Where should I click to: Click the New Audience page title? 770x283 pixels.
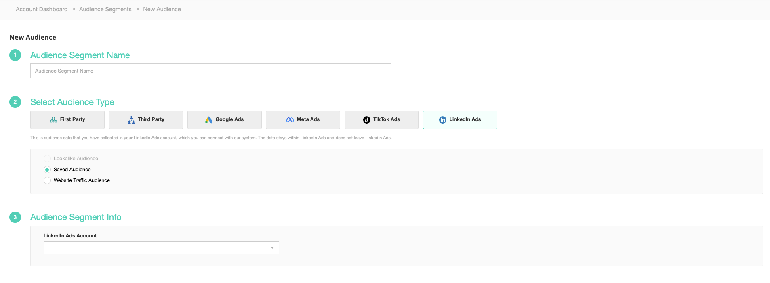[33, 37]
